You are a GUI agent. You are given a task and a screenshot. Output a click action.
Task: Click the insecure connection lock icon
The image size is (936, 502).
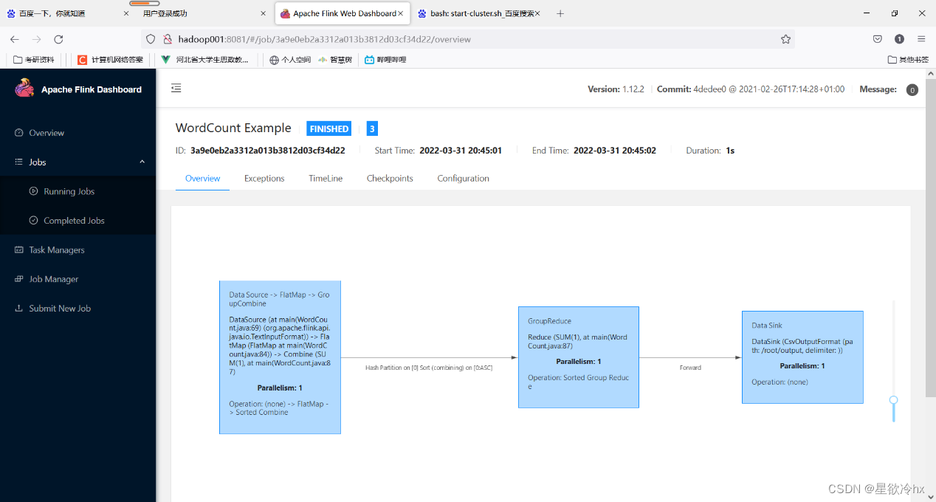(x=168, y=39)
